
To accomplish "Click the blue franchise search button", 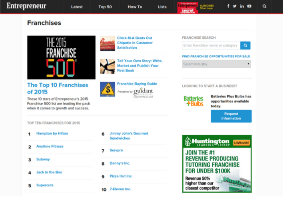I will click(x=245, y=46).
